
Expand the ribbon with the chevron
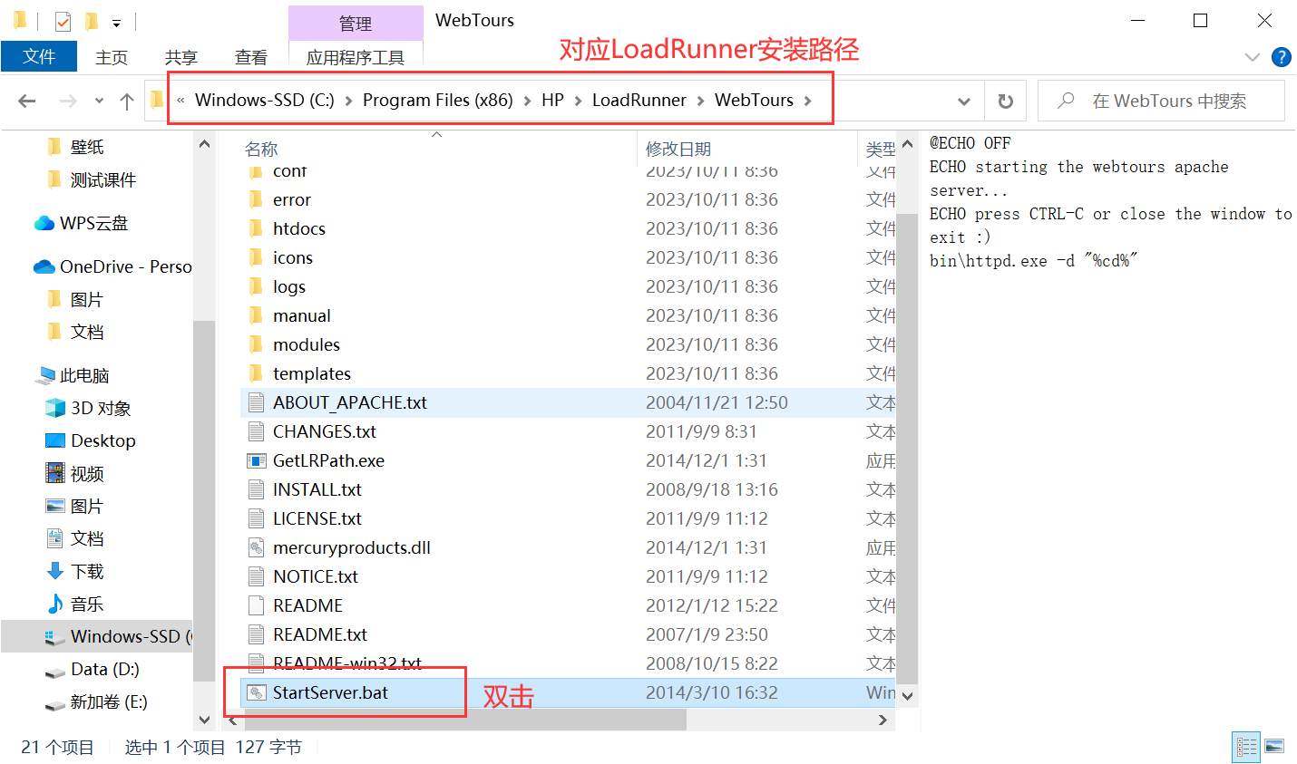pyautogui.click(x=1253, y=57)
